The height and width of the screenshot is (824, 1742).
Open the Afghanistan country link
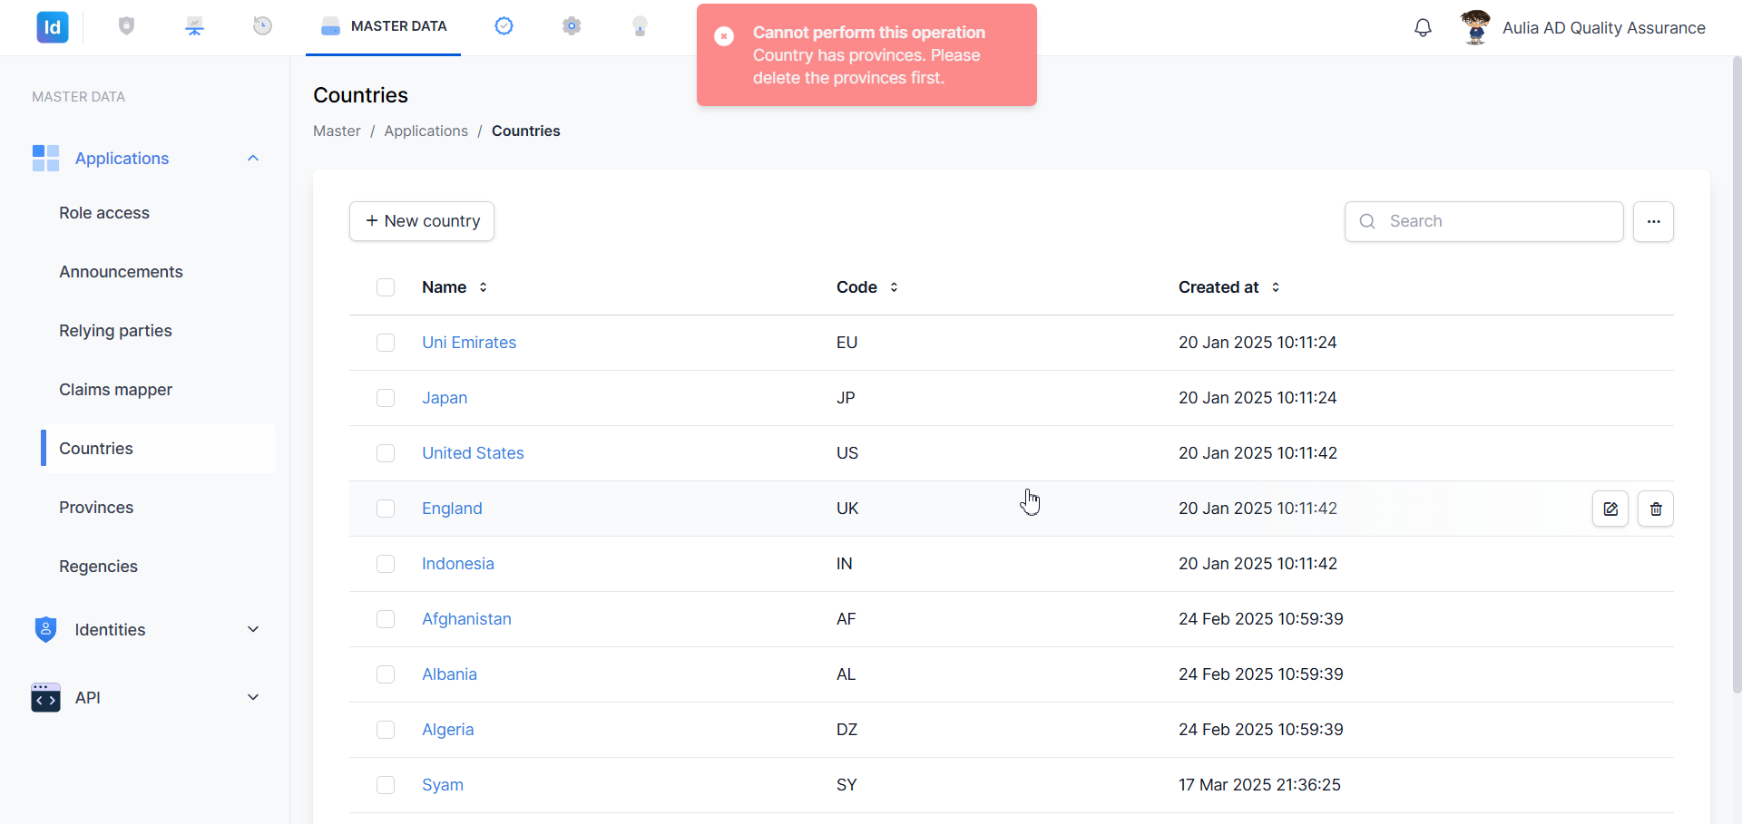pos(466,619)
